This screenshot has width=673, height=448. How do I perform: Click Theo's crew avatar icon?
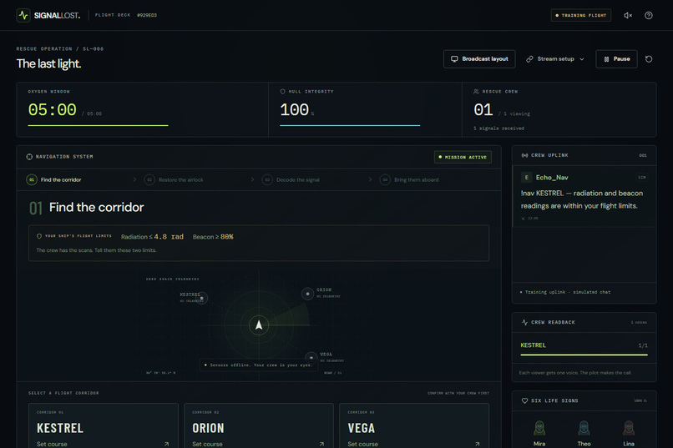pyautogui.click(x=584, y=428)
